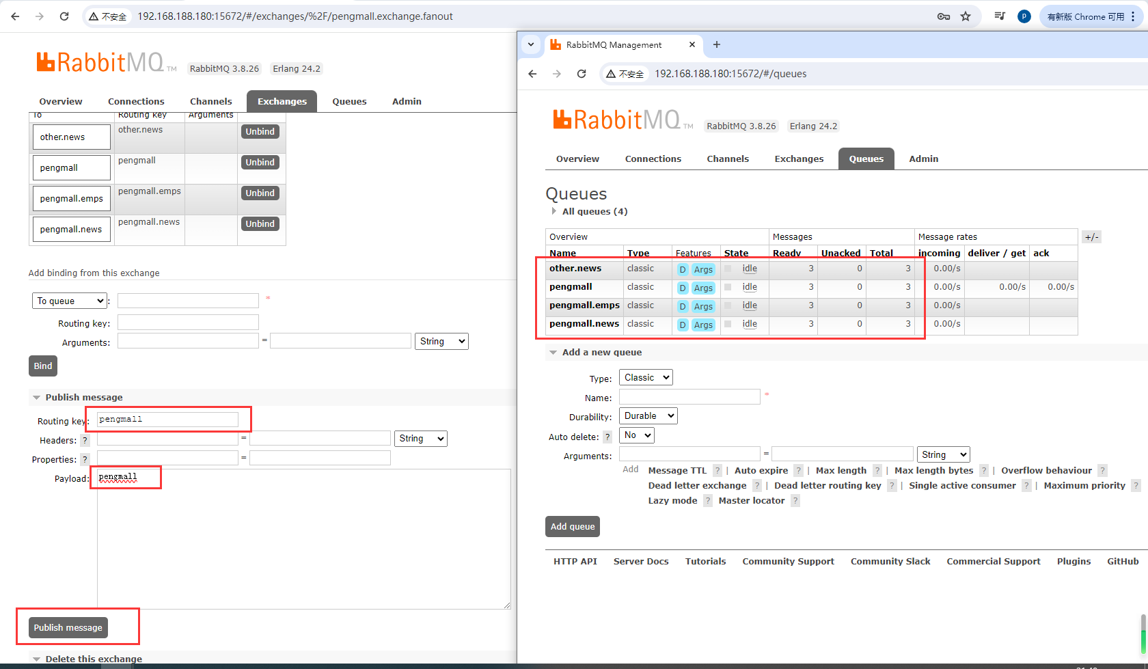This screenshot has width=1148, height=669.
Task: Open the Tutorials footer link
Action: (705, 561)
